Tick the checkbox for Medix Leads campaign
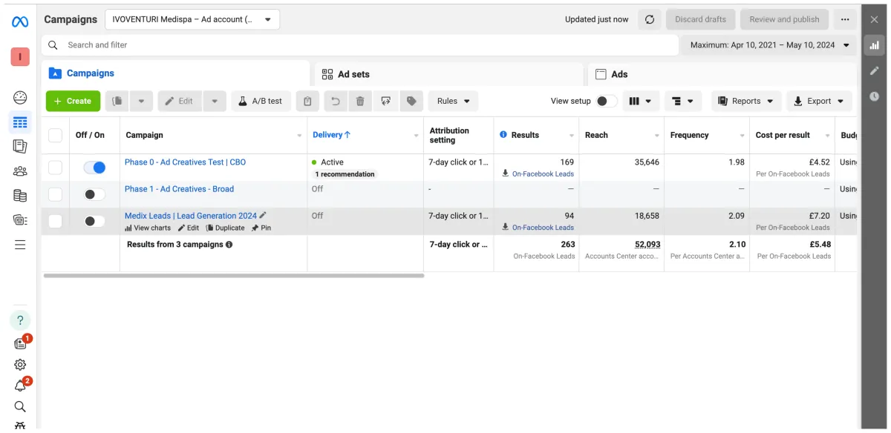Viewport: 891px width, 433px height. 55,221
